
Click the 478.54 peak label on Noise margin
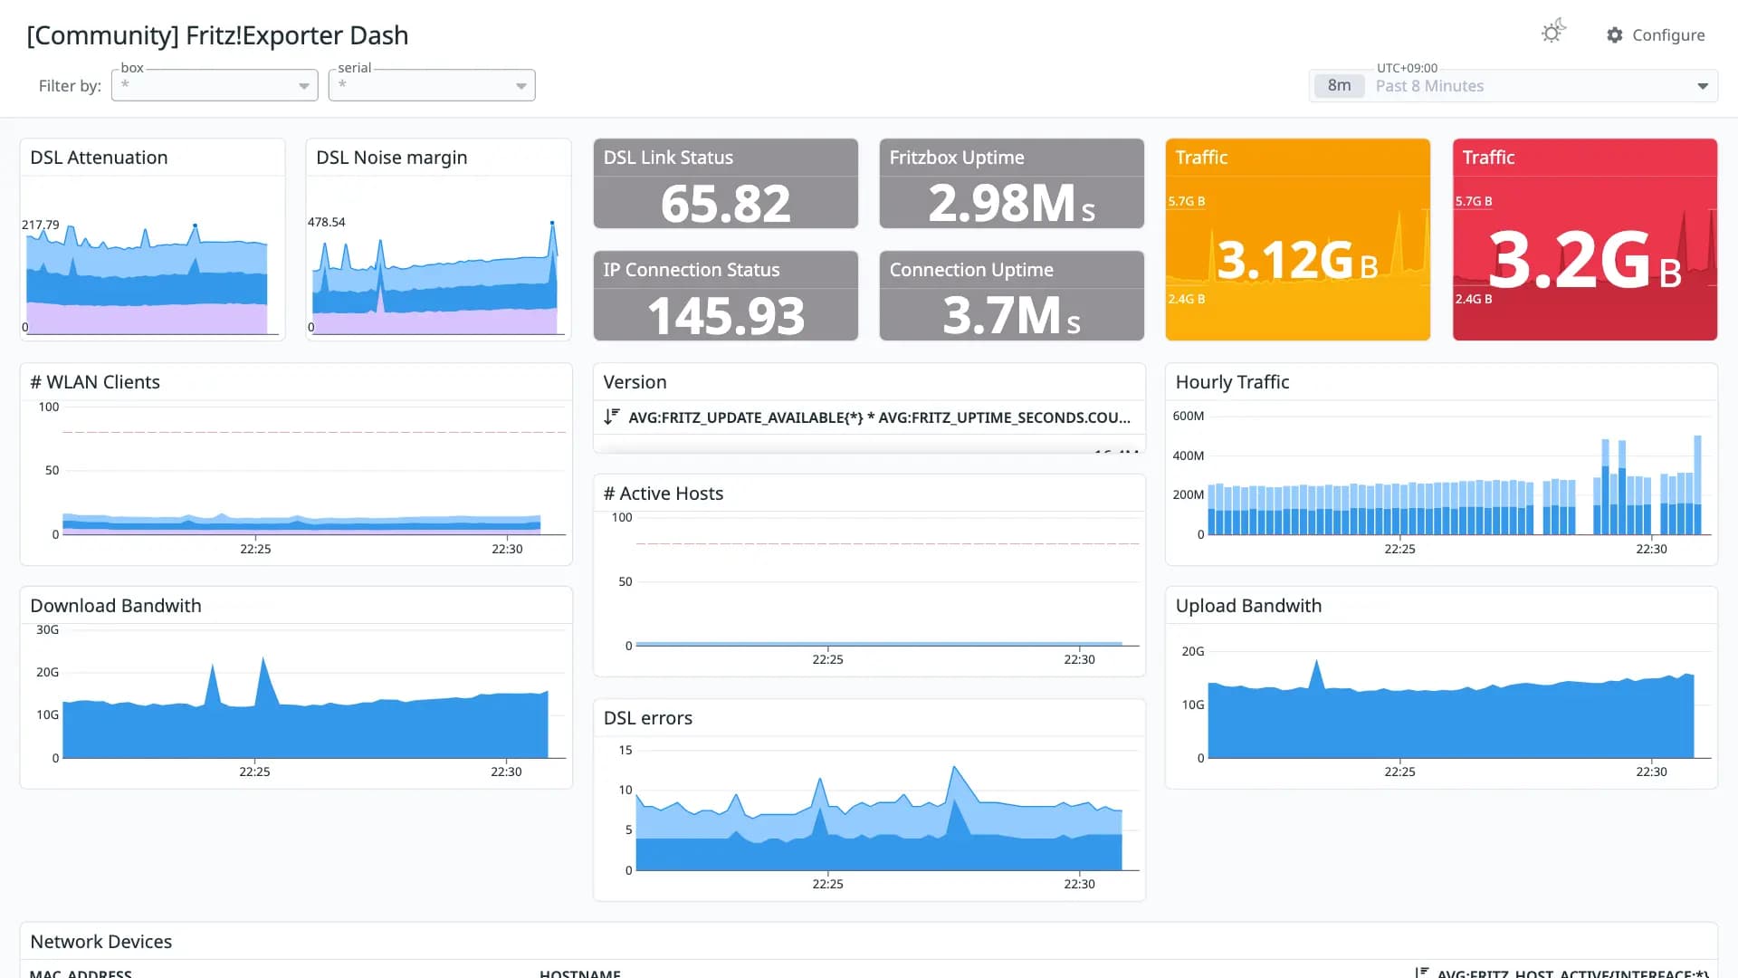327,222
